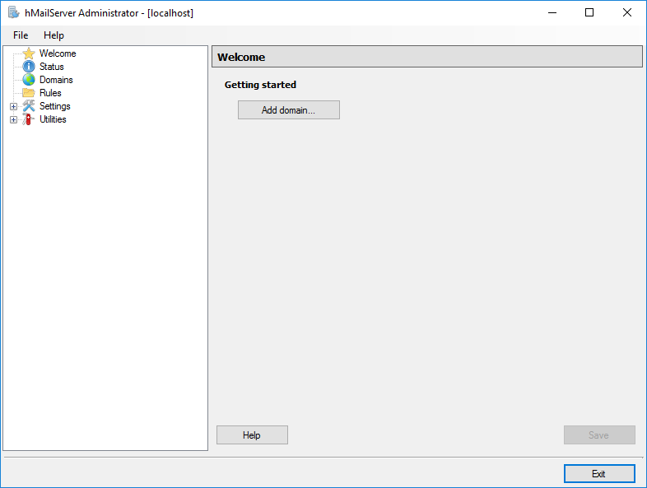Open the File menu

tap(21, 35)
